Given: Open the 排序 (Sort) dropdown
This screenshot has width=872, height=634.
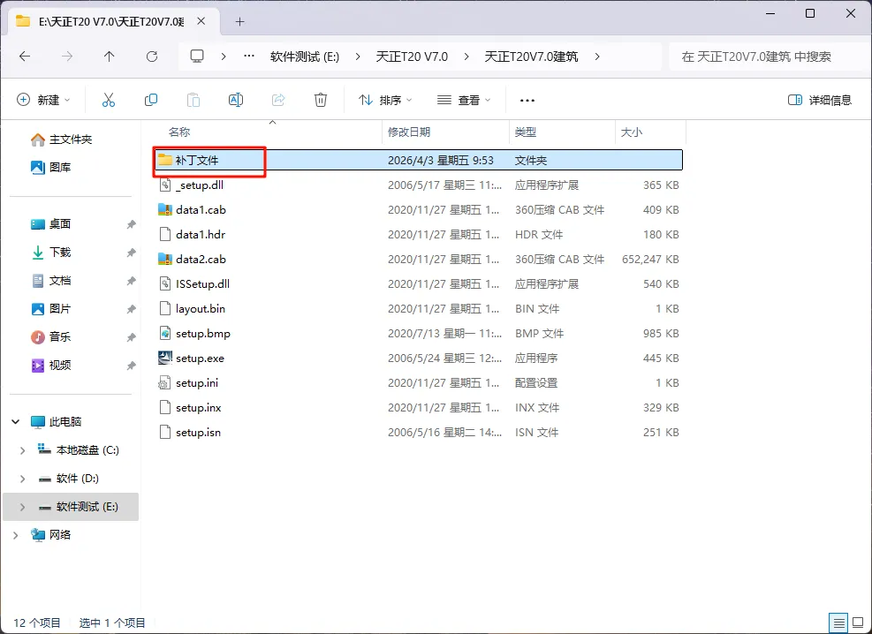Looking at the screenshot, I should (x=385, y=100).
